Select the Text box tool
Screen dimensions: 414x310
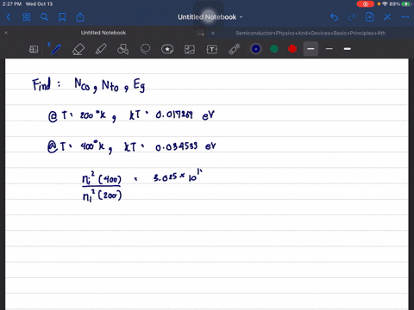click(x=212, y=49)
